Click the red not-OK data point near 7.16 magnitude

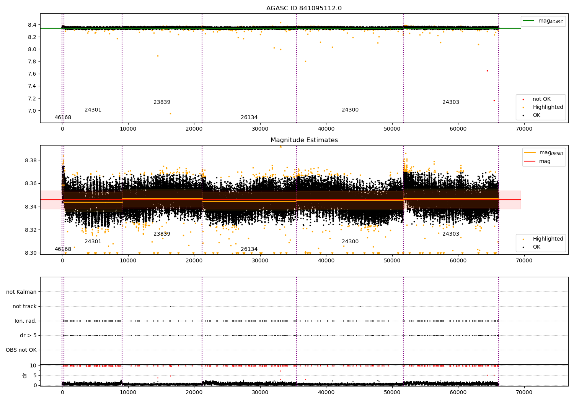coord(494,100)
